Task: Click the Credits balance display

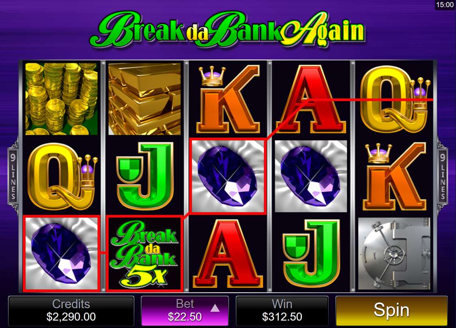Action: pos(71,311)
